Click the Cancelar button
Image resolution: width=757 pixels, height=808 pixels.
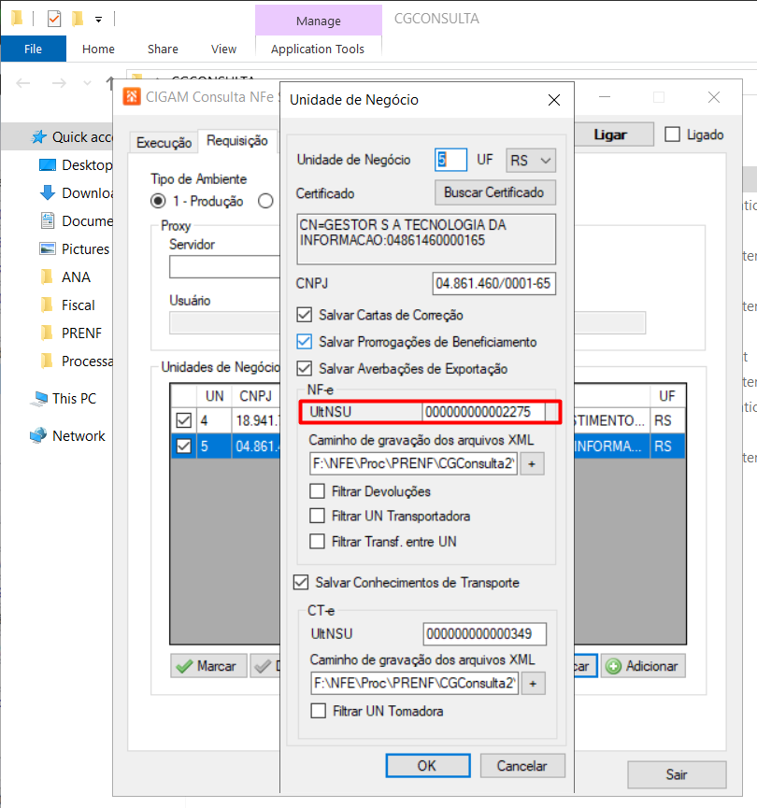521,766
